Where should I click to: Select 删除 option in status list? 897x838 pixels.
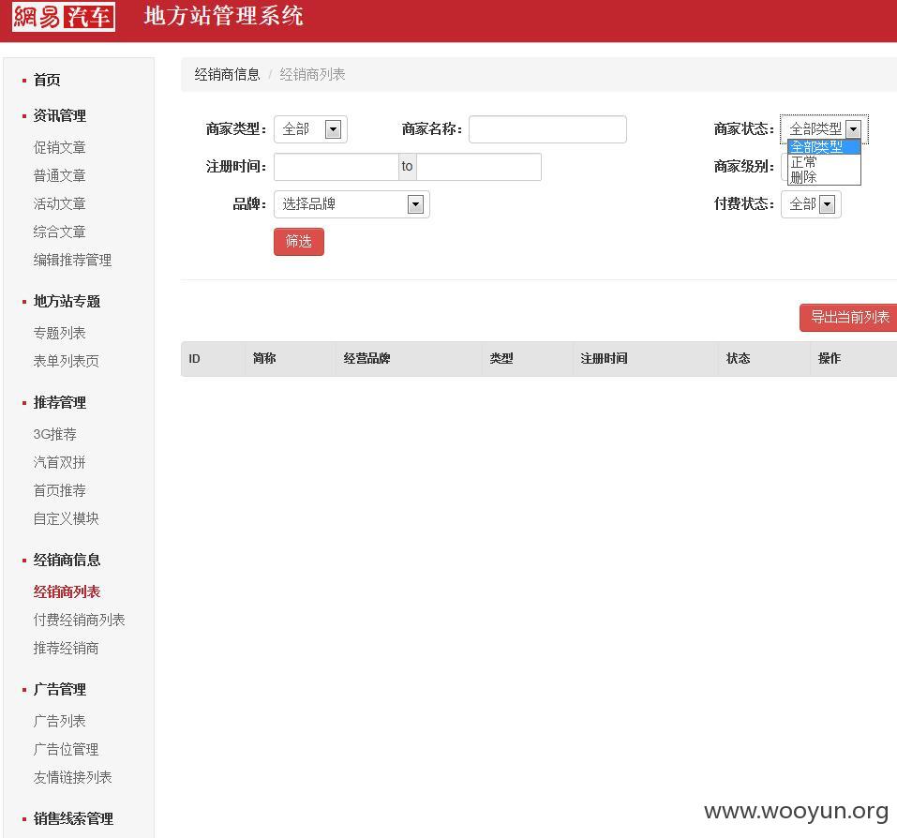click(x=824, y=177)
